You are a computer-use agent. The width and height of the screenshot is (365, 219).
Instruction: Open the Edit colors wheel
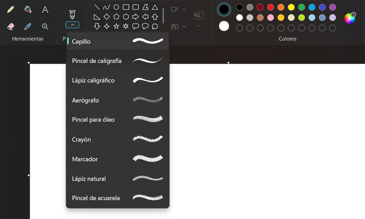click(x=350, y=18)
